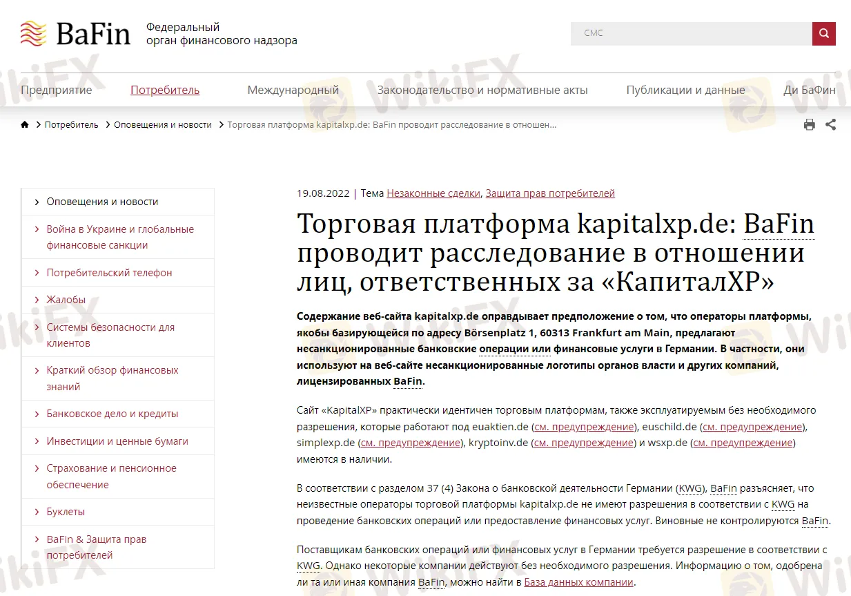851x596 pixels.
Task: Open Оповещения и новости sidebar item
Action: pyautogui.click(x=102, y=202)
